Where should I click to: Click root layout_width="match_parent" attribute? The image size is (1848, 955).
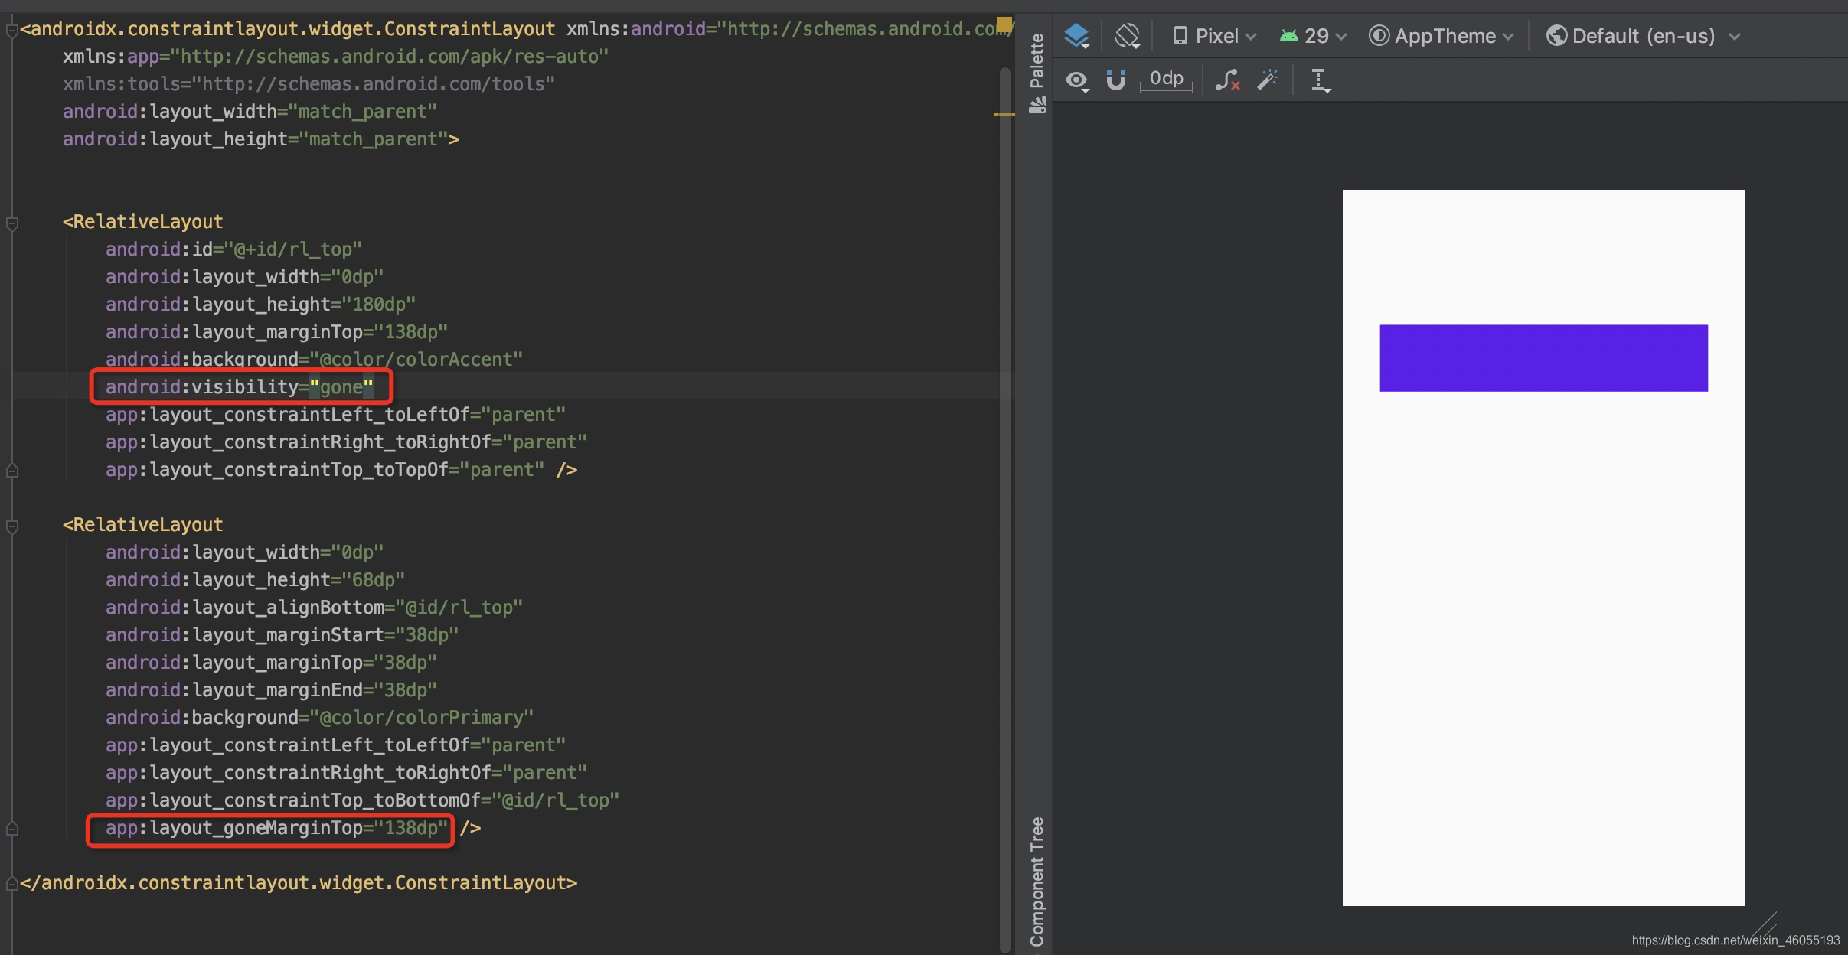click(250, 111)
